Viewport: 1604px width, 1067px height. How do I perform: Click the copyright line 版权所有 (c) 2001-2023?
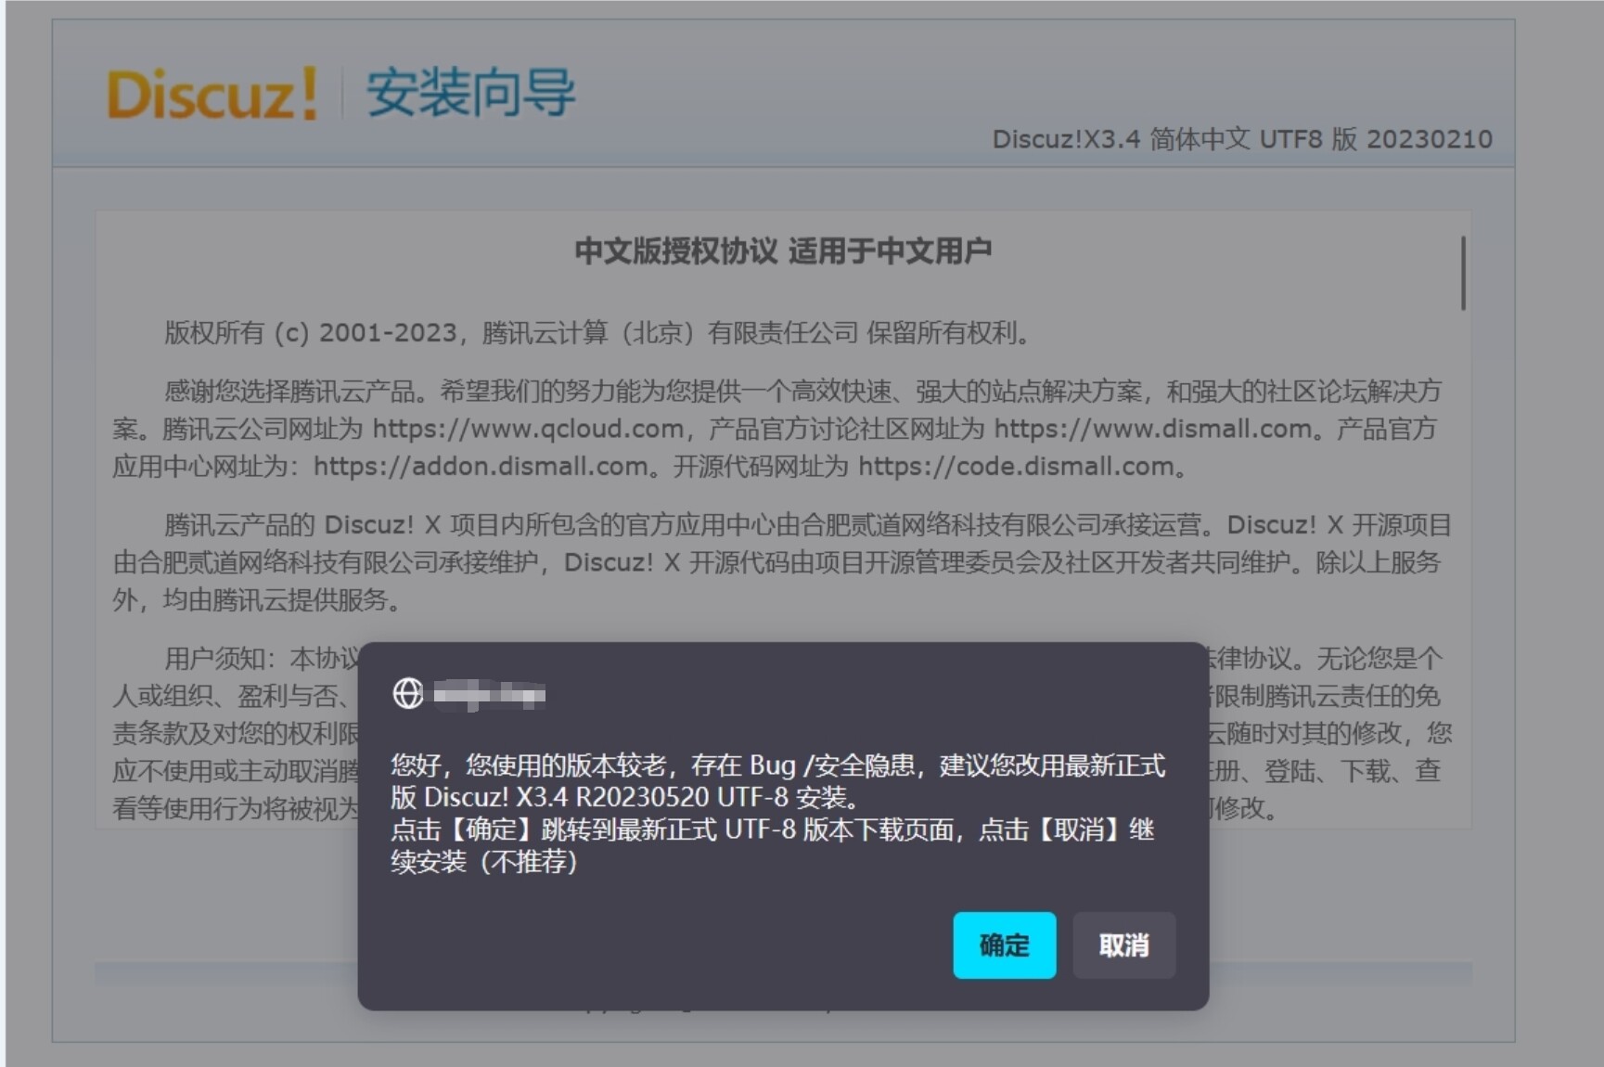[311, 332]
